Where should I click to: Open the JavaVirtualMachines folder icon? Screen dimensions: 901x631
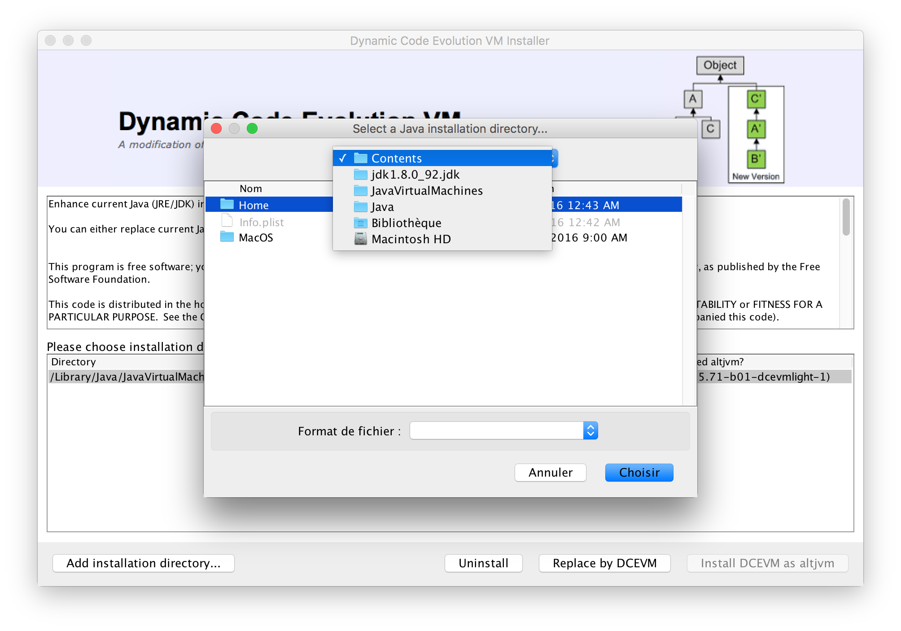pyautogui.click(x=361, y=190)
